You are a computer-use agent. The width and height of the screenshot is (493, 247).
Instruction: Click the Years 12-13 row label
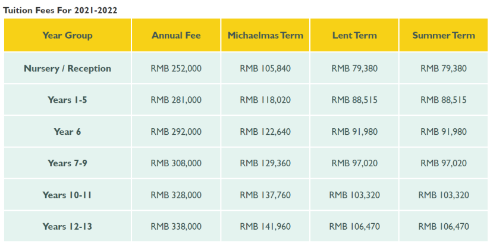click(68, 226)
